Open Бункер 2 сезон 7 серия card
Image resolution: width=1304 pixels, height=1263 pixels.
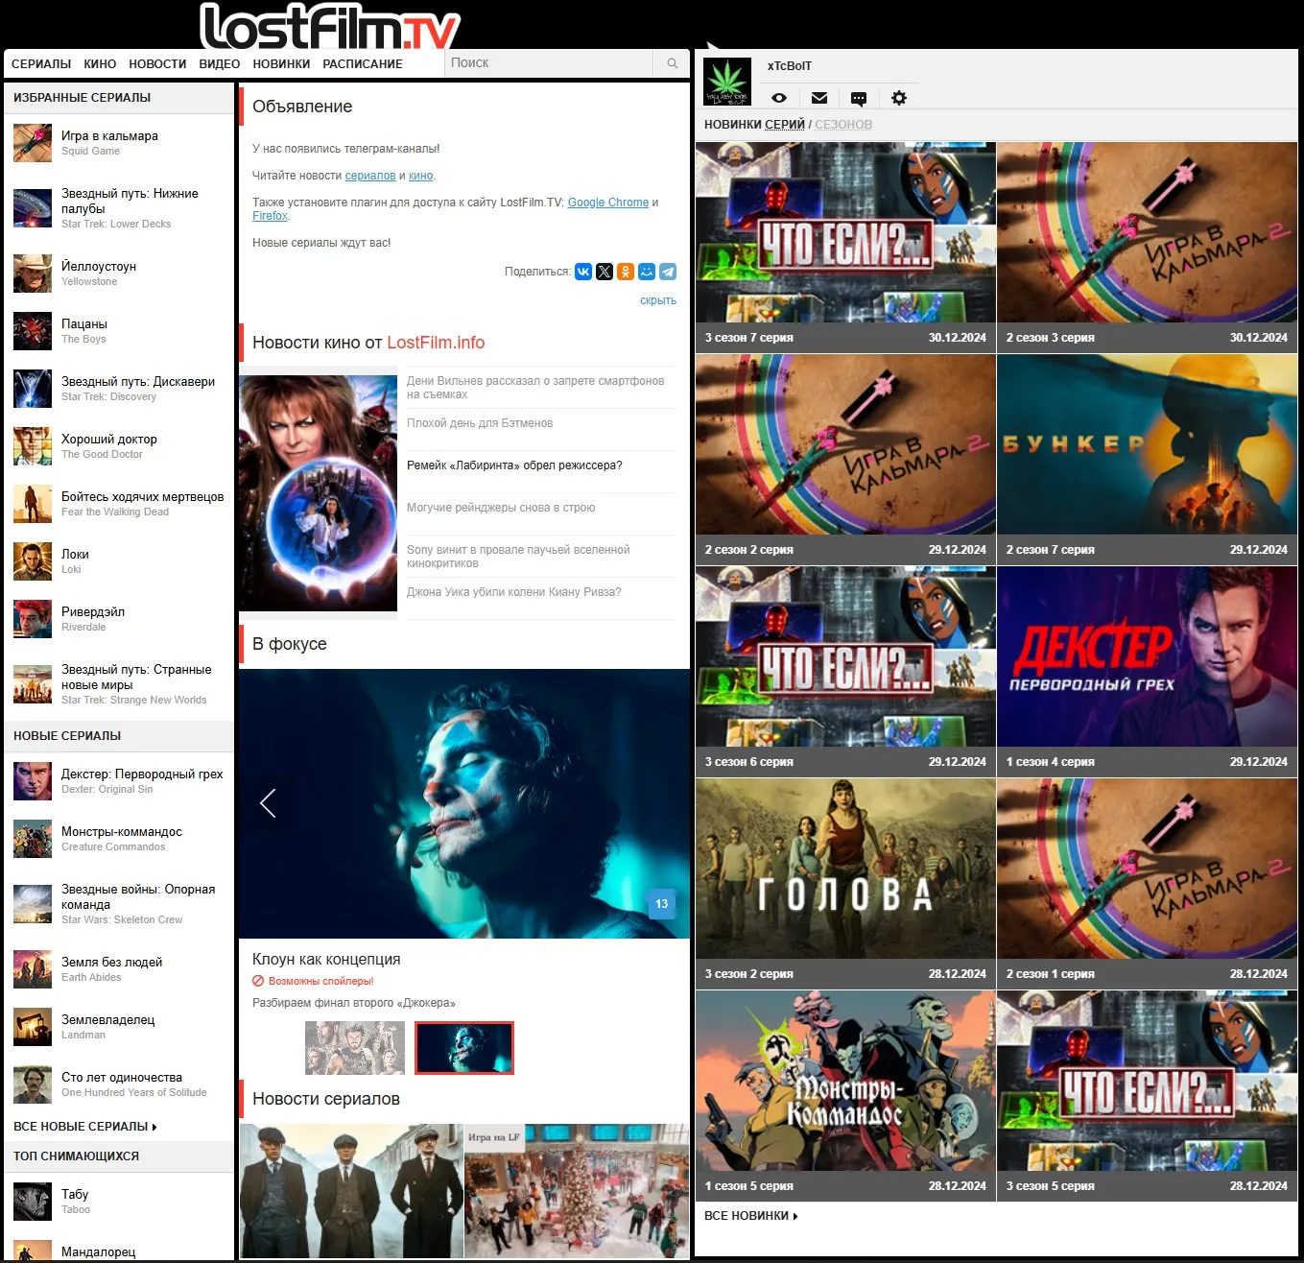click(1148, 459)
